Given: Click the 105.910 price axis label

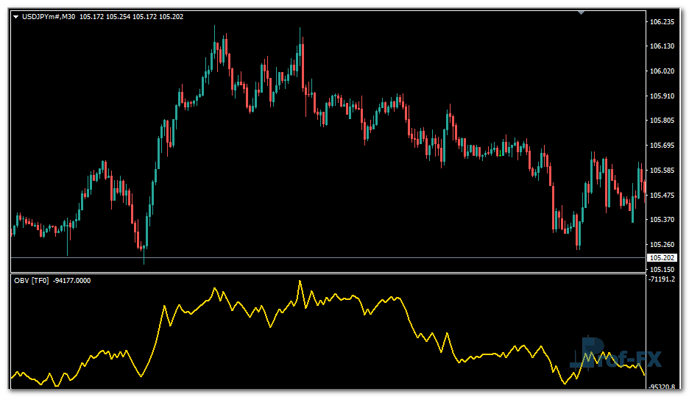Looking at the screenshot, I should tap(662, 96).
